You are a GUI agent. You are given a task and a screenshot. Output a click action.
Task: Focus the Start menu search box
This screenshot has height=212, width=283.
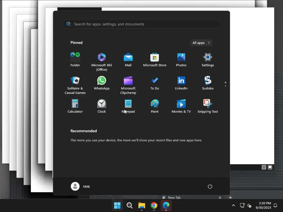coord(141,24)
